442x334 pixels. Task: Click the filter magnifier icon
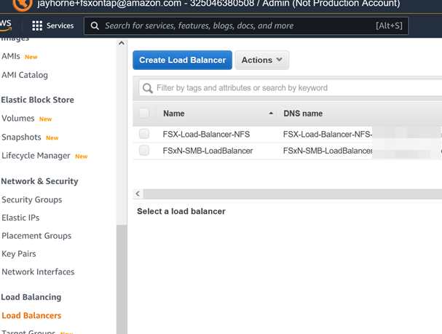(148, 88)
